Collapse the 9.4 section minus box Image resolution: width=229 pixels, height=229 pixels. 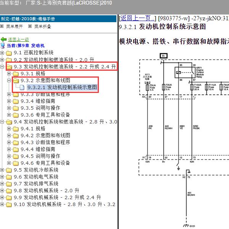[x=2, y=122]
